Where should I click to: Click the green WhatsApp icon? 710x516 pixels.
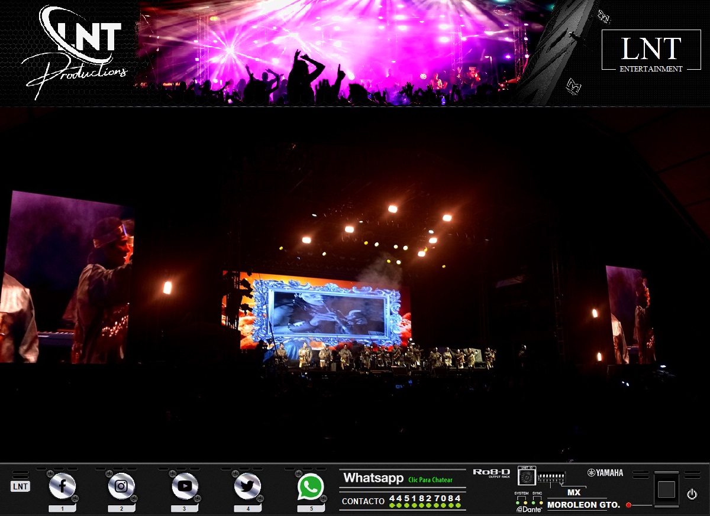pos(311,487)
